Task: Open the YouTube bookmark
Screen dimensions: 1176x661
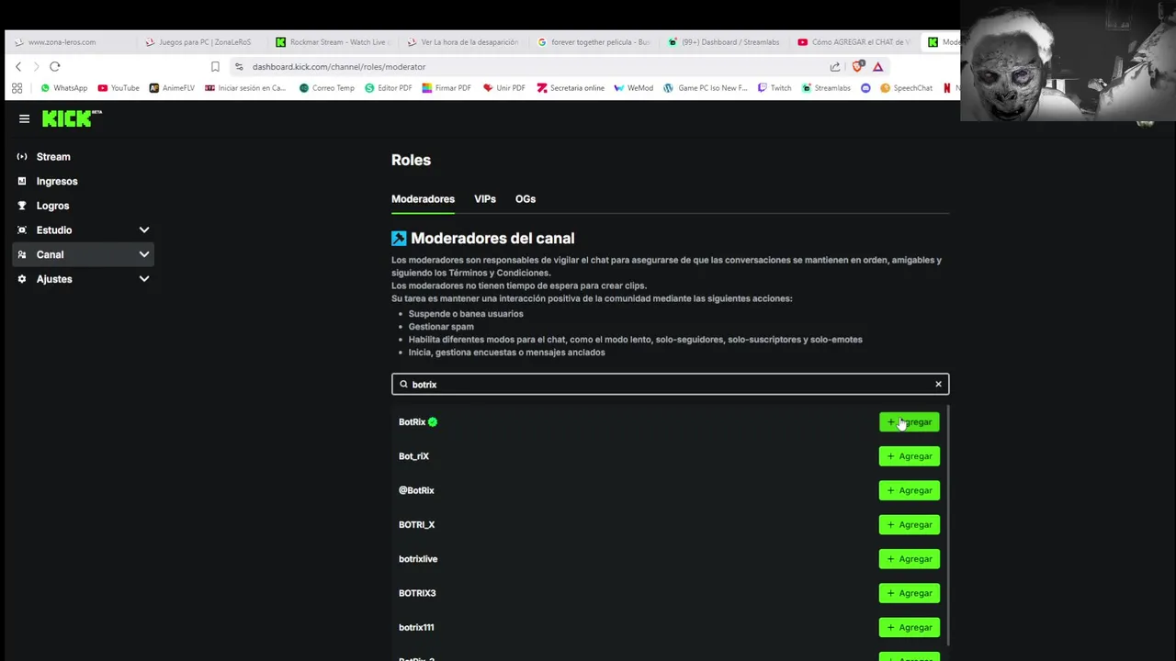Action: point(118,88)
